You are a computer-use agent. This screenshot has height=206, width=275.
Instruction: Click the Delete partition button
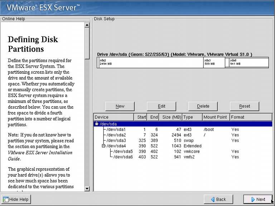(x=203, y=106)
